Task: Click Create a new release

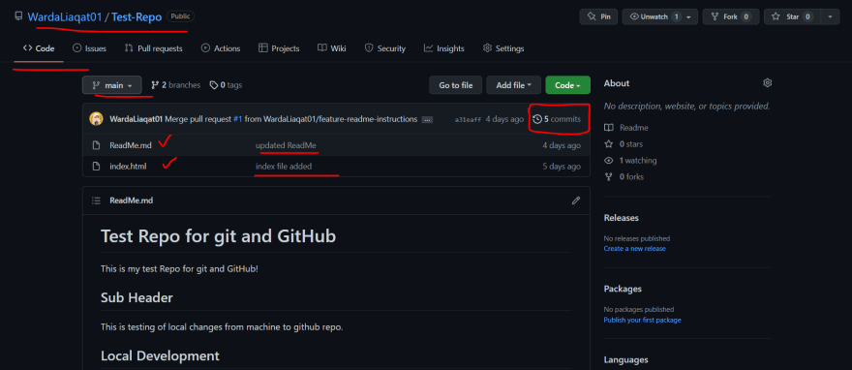Action: 635,248
